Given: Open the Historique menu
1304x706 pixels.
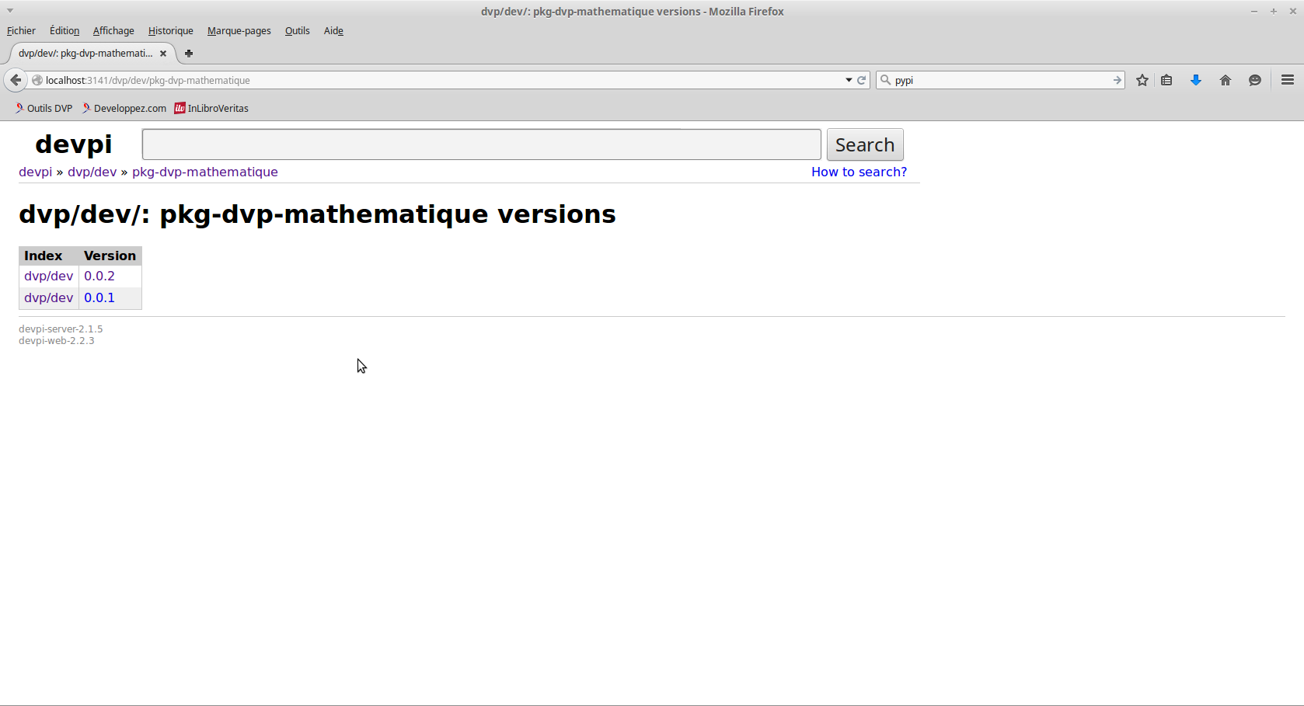Looking at the screenshot, I should [170, 31].
